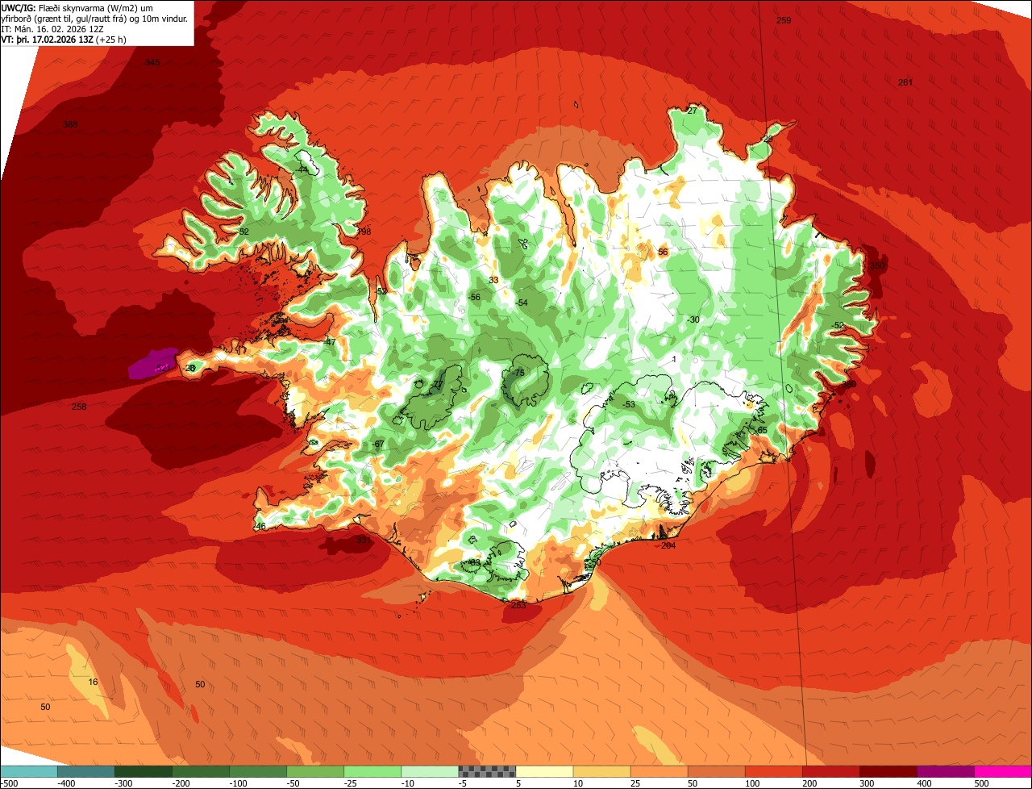Screen dimensions: 1032x789
Task: Click the '-75' value on the central glacier
Action: coord(518,373)
